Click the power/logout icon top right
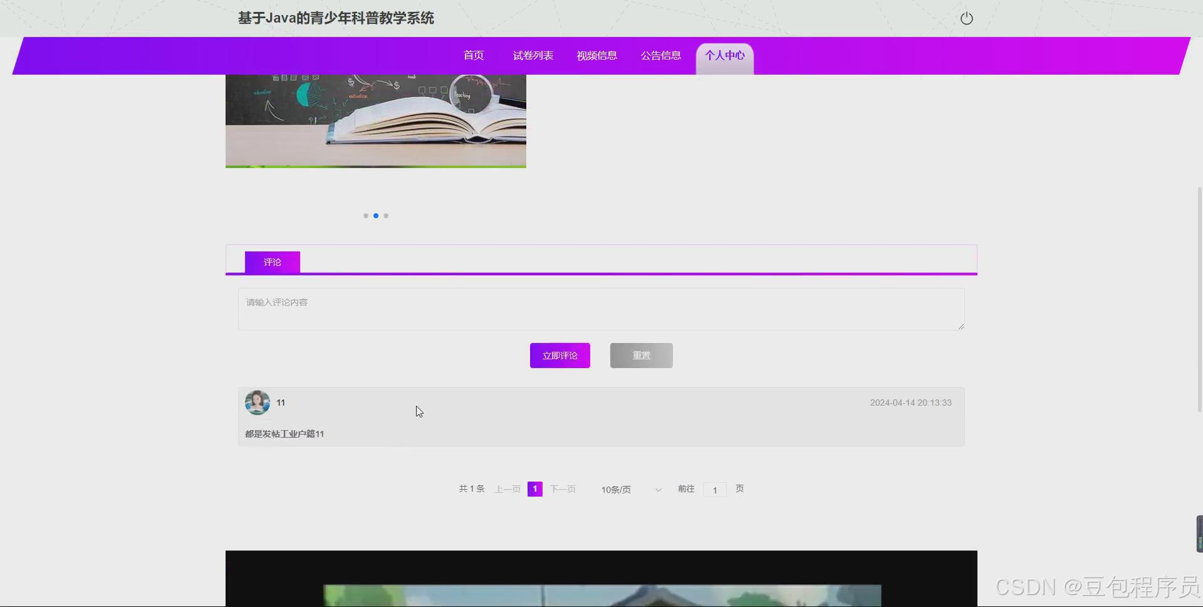Viewport: 1203px width, 607px height. tap(966, 18)
